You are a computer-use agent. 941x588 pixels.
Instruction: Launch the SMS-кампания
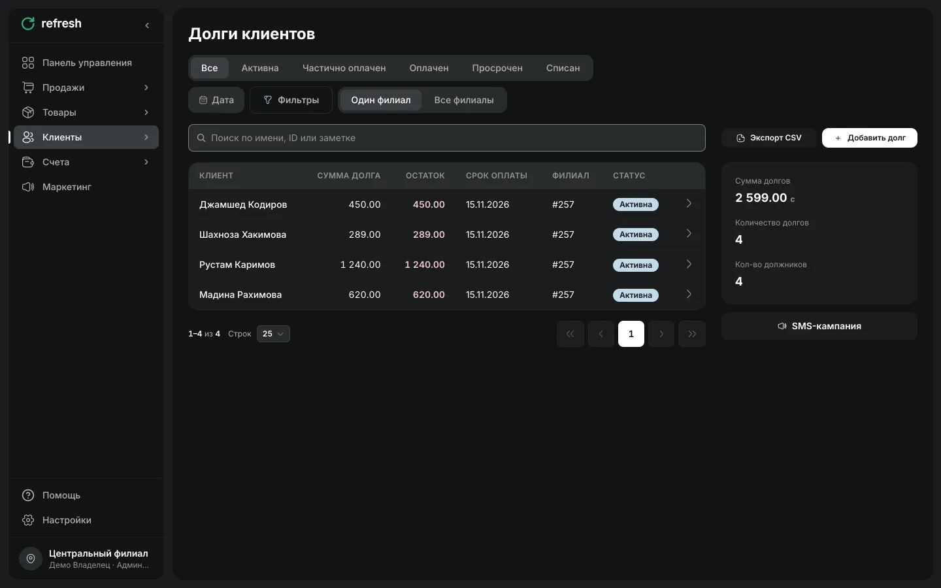tap(819, 326)
